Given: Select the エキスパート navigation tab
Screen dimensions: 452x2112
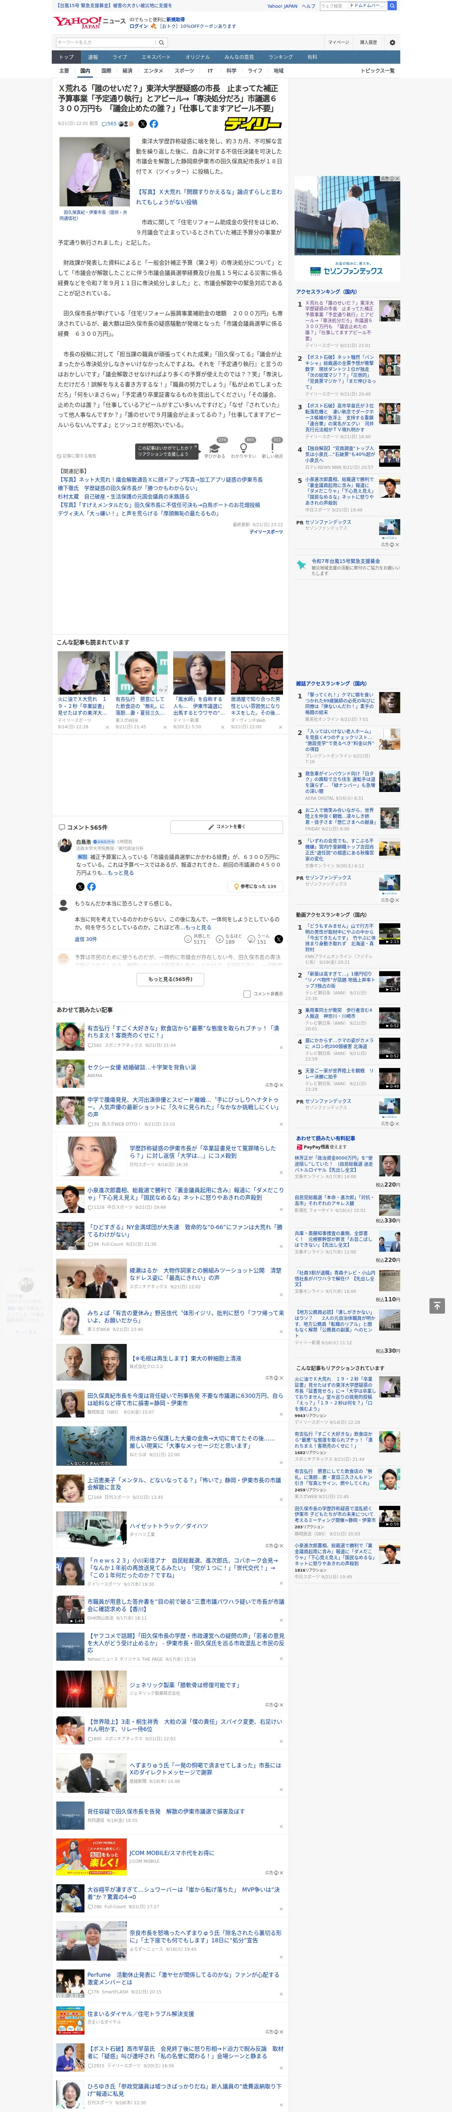Looking at the screenshot, I should pos(156,57).
